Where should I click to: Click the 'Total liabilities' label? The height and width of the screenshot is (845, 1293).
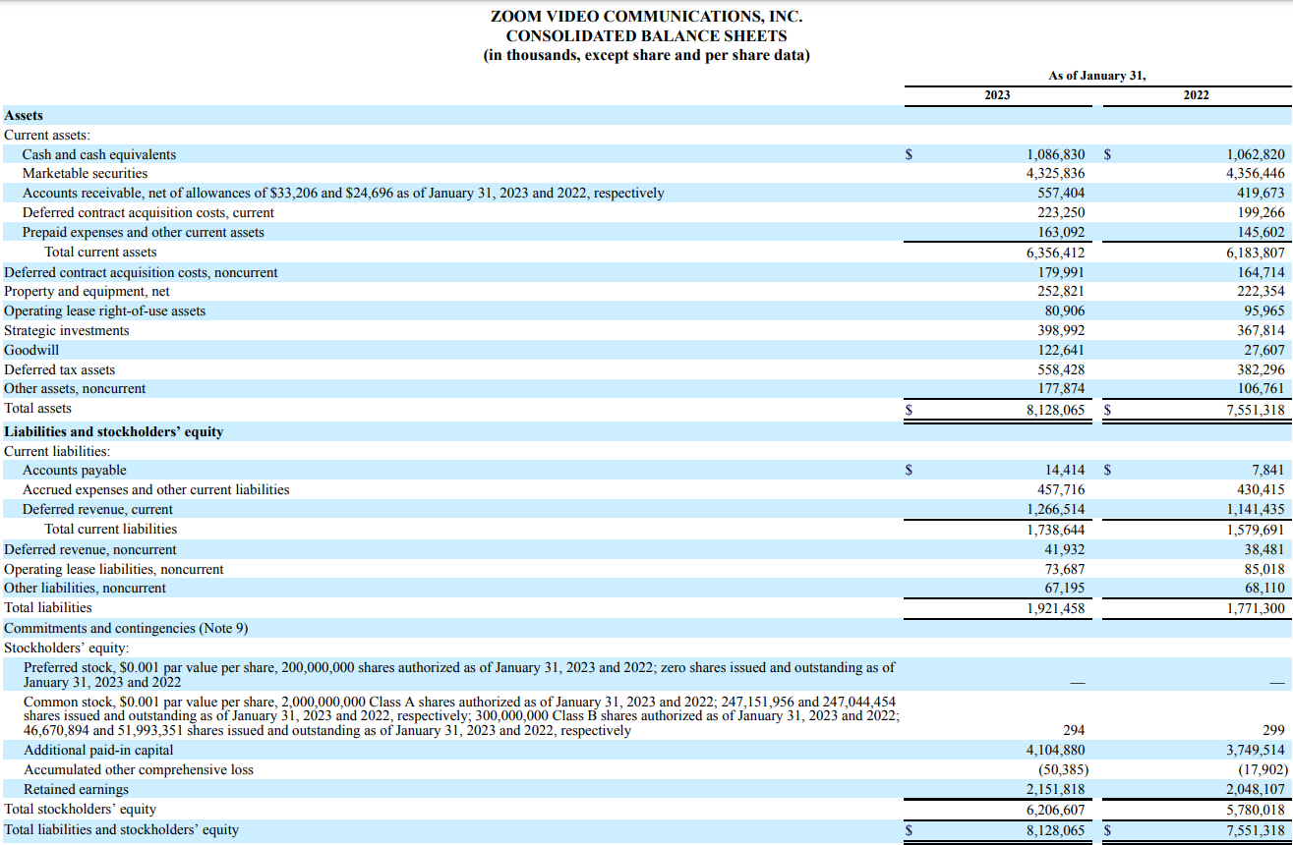coord(48,607)
